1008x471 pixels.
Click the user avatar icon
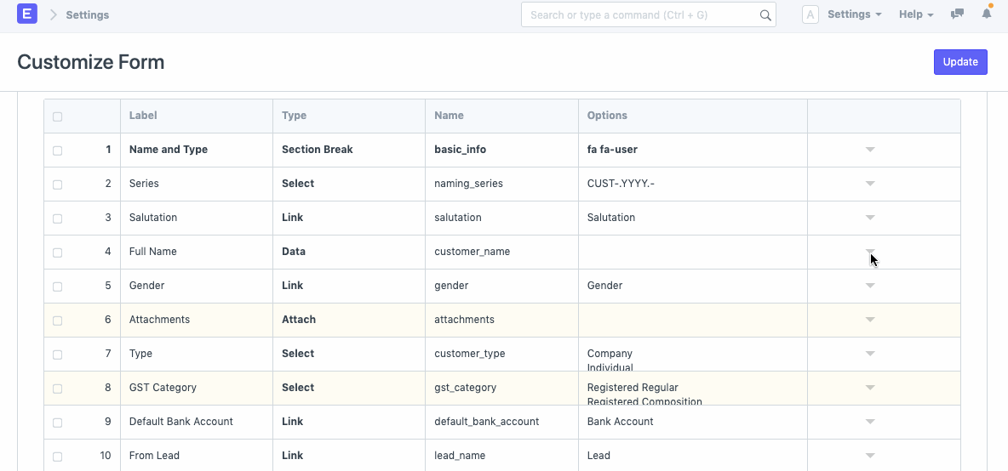pos(810,14)
